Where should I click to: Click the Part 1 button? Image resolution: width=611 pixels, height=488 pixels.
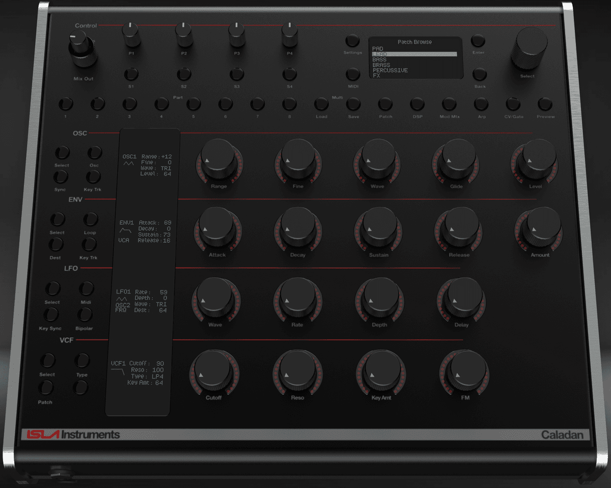click(x=66, y=104)
